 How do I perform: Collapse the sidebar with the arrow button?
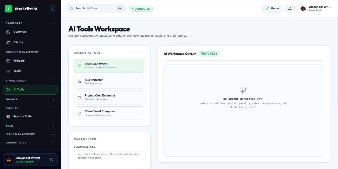(x=52, y=9)
